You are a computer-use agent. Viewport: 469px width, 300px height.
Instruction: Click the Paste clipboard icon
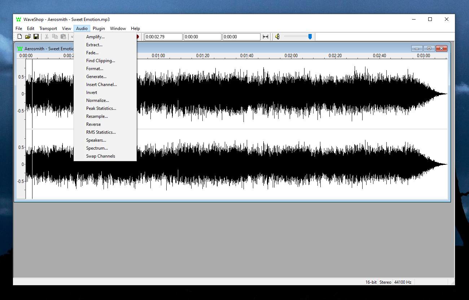tap(63, 37)
